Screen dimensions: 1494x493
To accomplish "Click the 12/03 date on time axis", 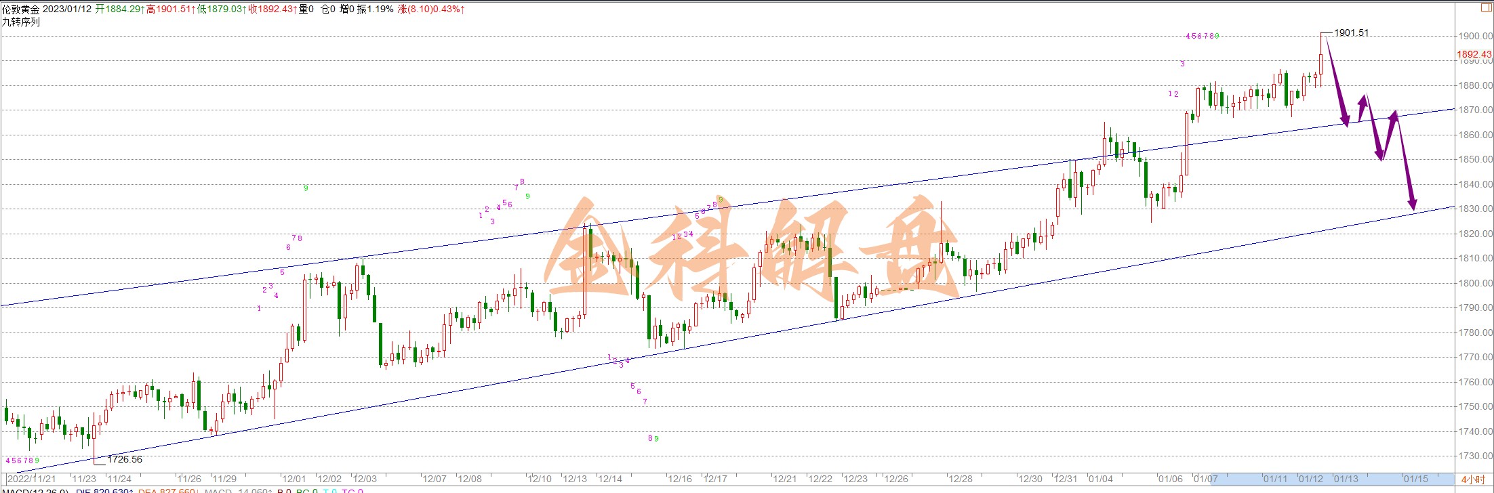I will pyautogui.click(x=365, y=479).
